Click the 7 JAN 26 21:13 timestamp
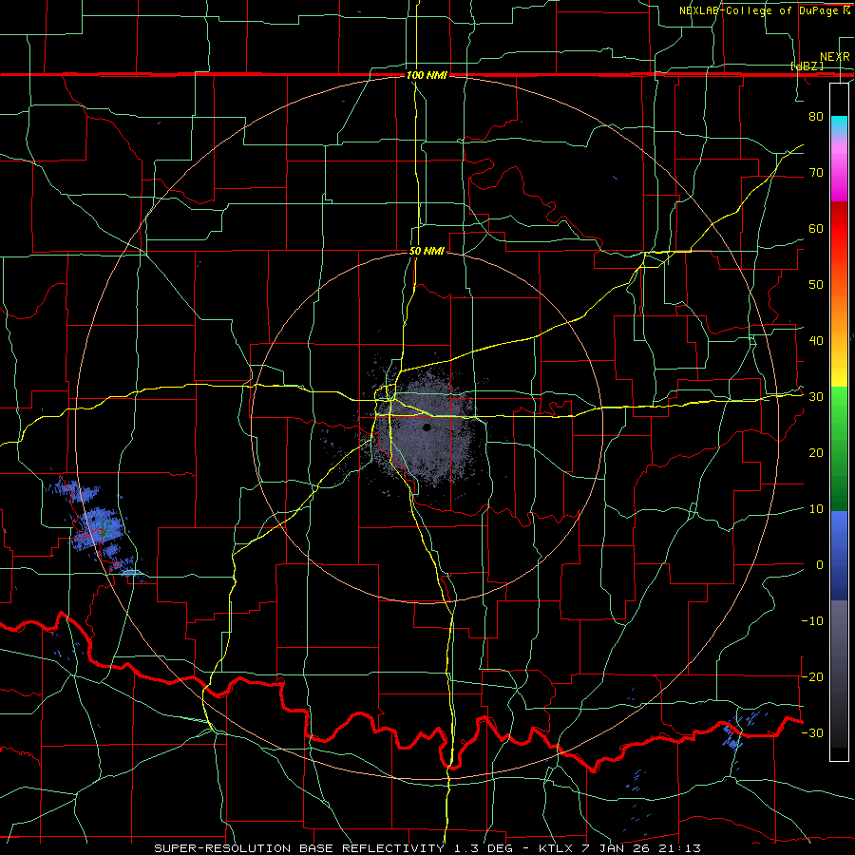The height and width of the screenshot is (855, 855). 640,848
